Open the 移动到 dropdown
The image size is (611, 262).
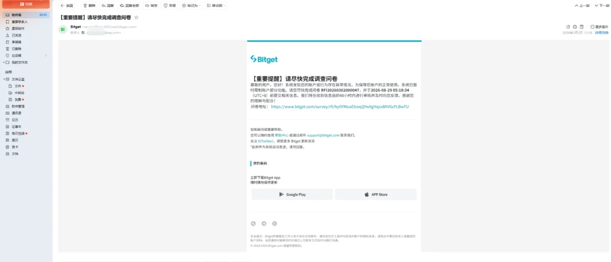pos(216,6)
